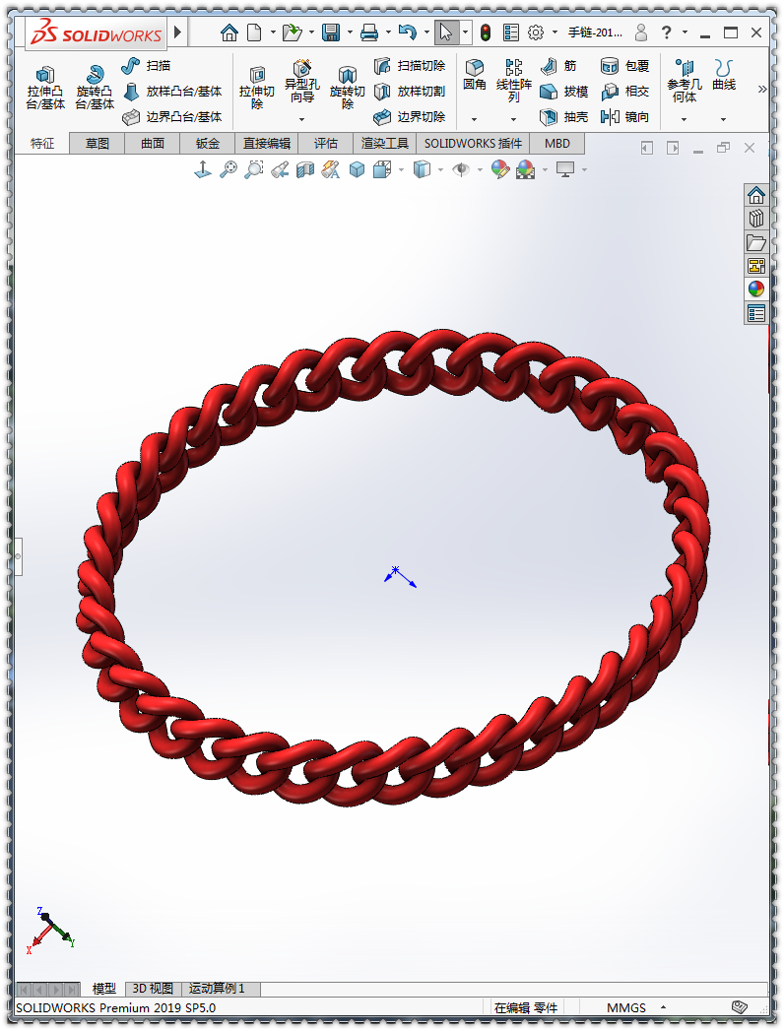
Task: Open Display Style dropdown arrow
Action: point(440,170)
